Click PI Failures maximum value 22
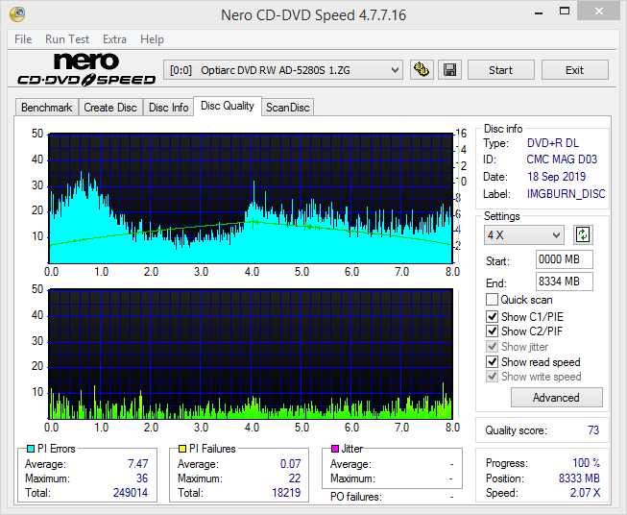Screen dimensions: 627x515 (x=295, y=478)
